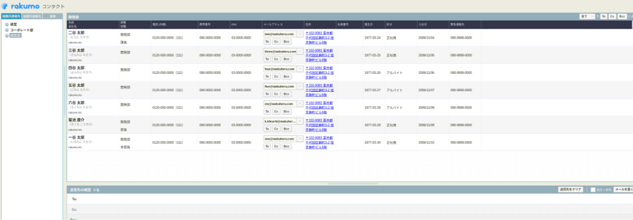Expand the email dropdown for k.kikuchi address

pos(300,121)
